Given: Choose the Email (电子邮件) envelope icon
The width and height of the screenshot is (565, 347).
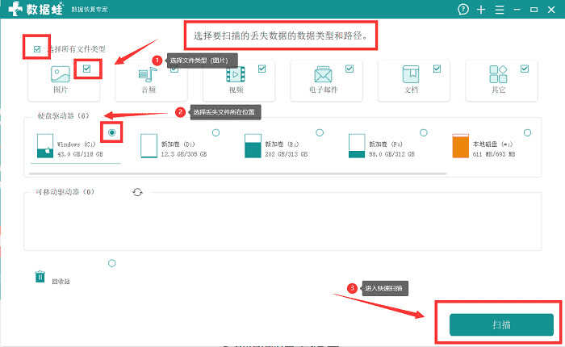Looking at the screenshot, I should tap(323, 74).
